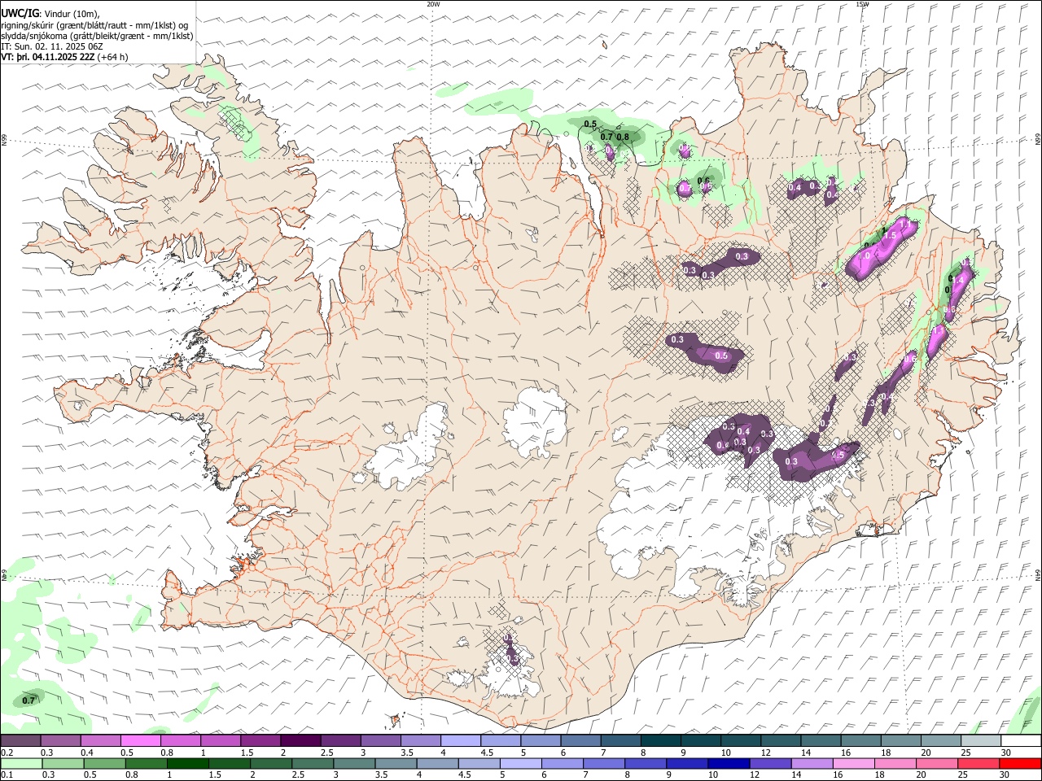Click the 9 royal blue rain legend swatch

(687, 763)
